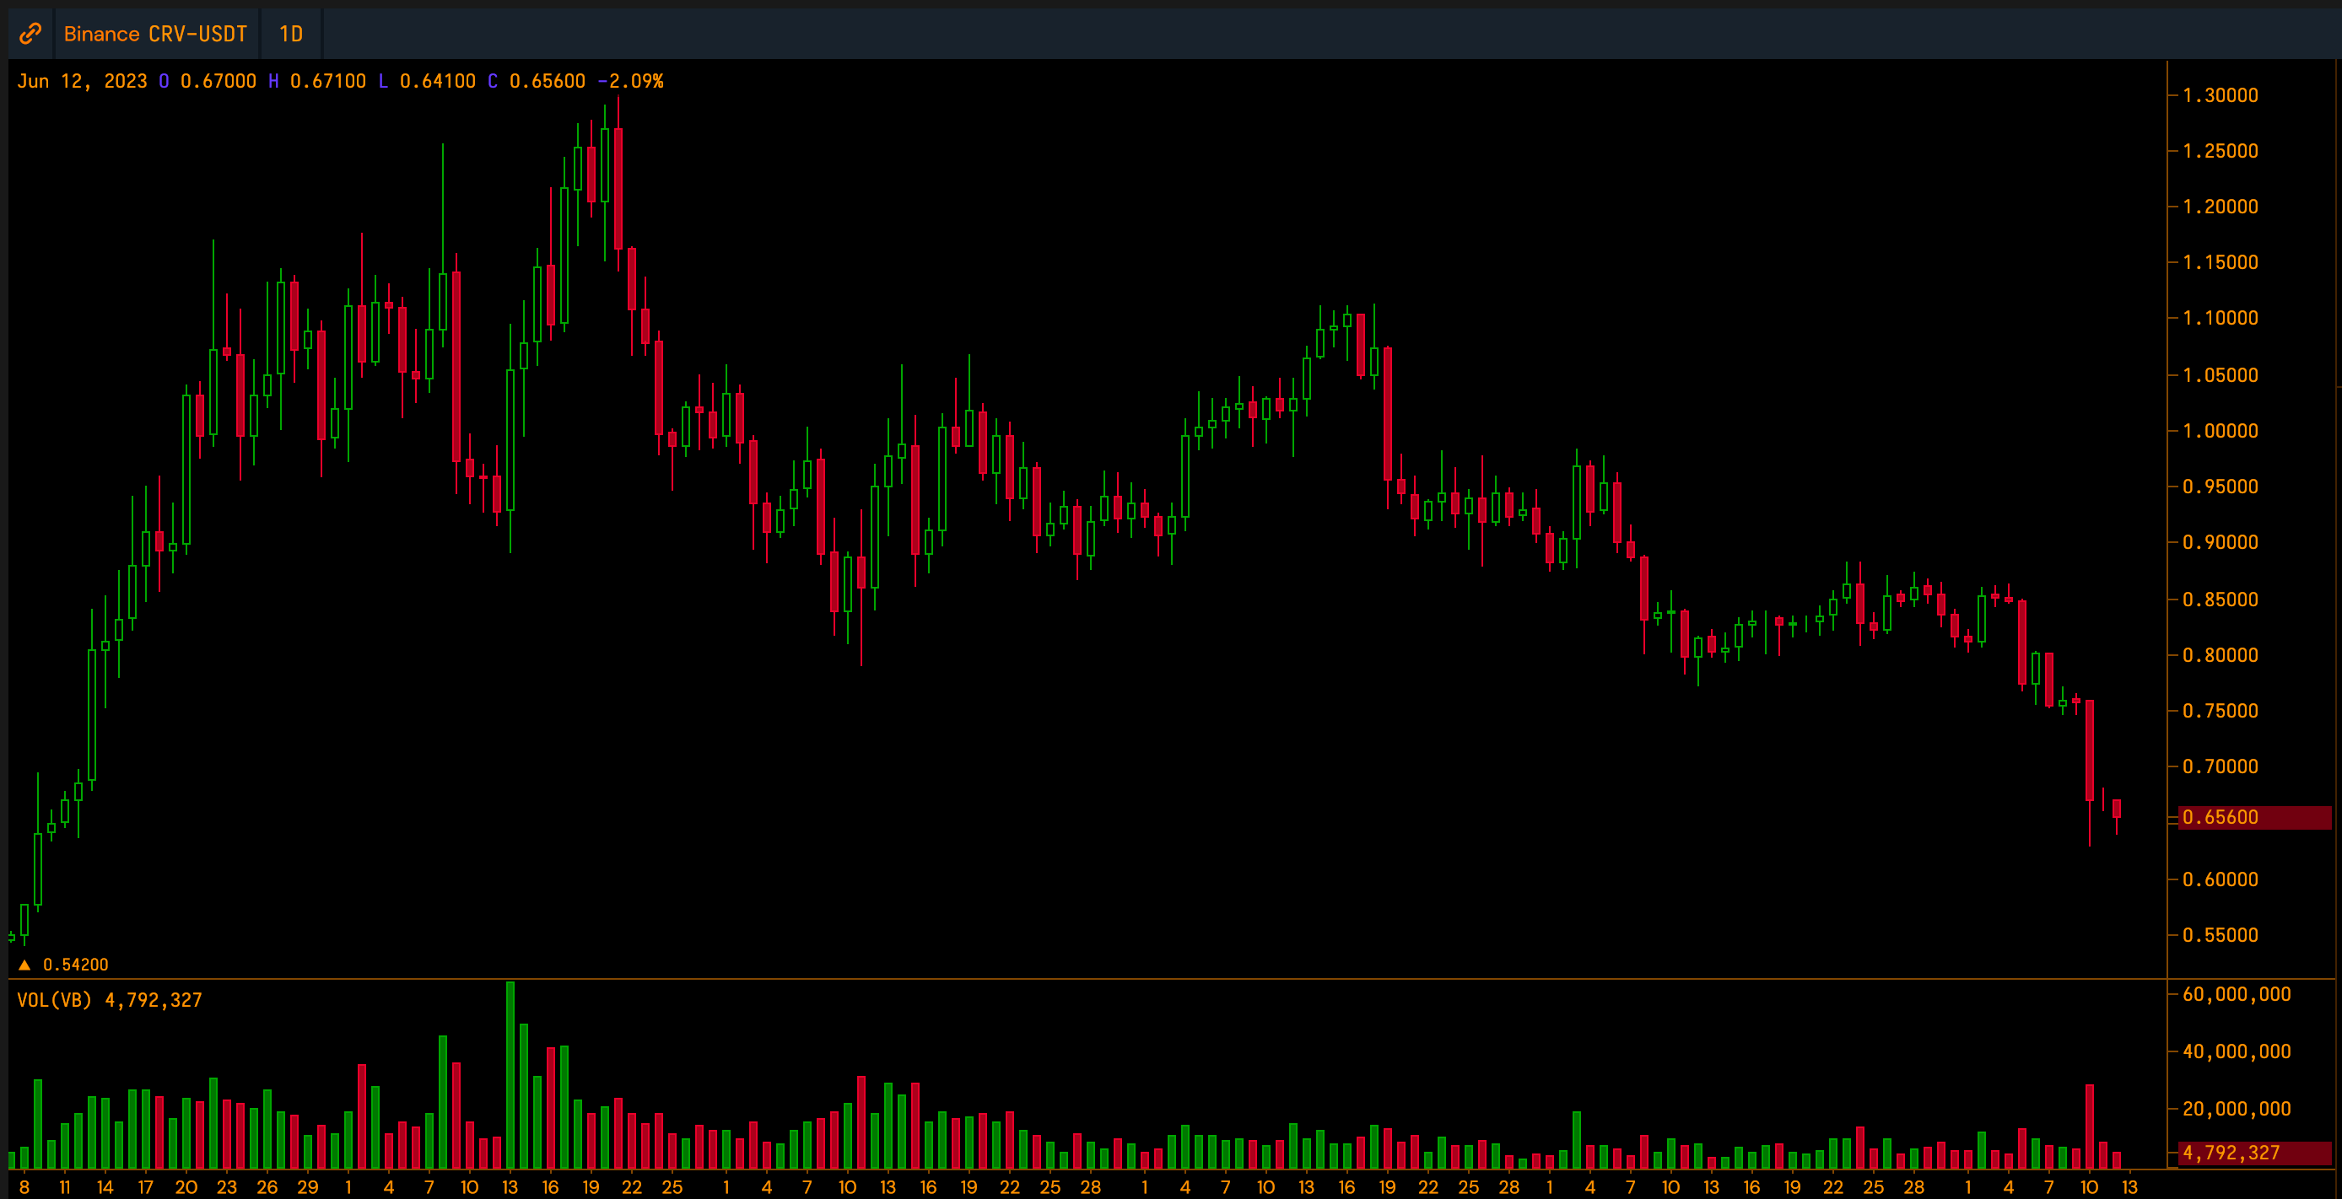The width and height of the screenshot is (2342, 1199).
Task: Click the 0.54200 low marker triangle
Action: (24, 965)
